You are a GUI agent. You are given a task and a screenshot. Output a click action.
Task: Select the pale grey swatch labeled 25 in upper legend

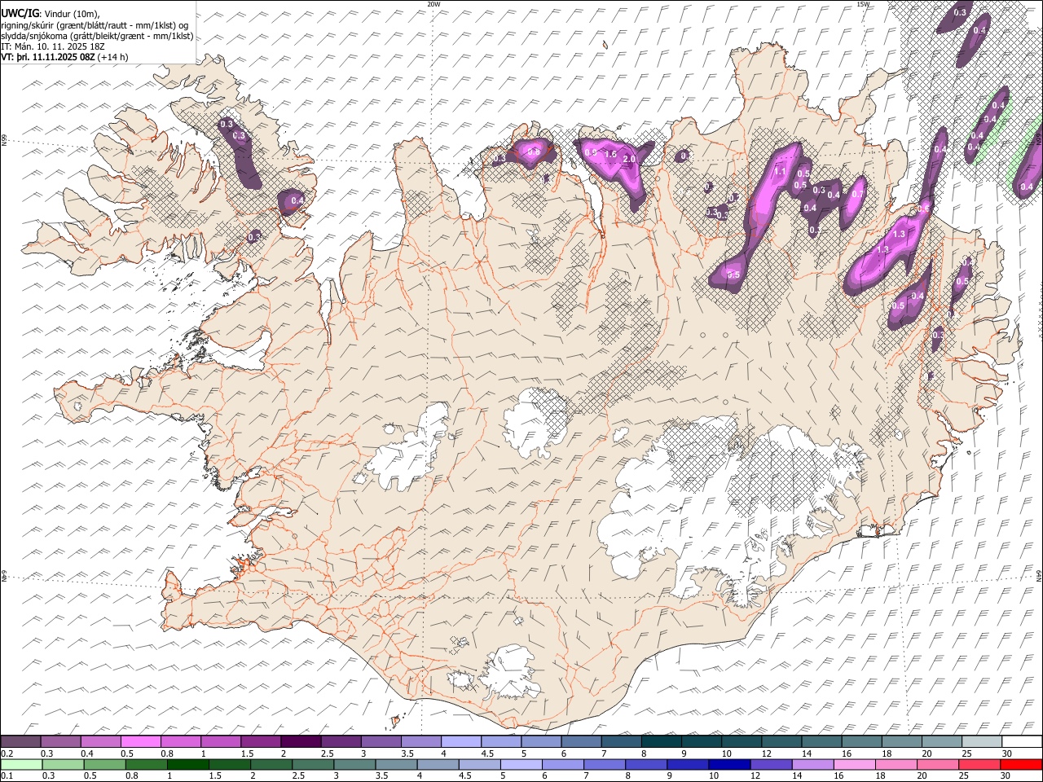(982, 742)
